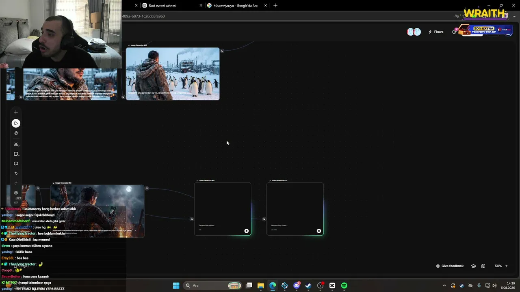Open the Windows Start menu
The image size is (520, 292).
[176, 286]
